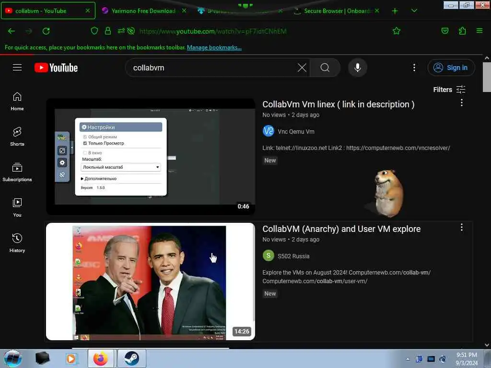This screenshot has width=491, height=368.
Task: Expand the list all tabs chevron
Action: 414,11
